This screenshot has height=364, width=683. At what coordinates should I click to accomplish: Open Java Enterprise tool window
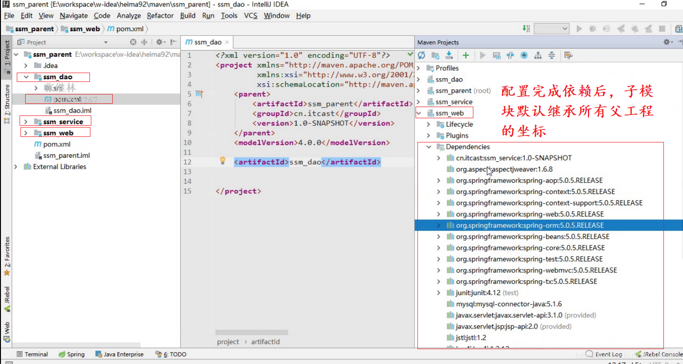[x=119, y=354]
